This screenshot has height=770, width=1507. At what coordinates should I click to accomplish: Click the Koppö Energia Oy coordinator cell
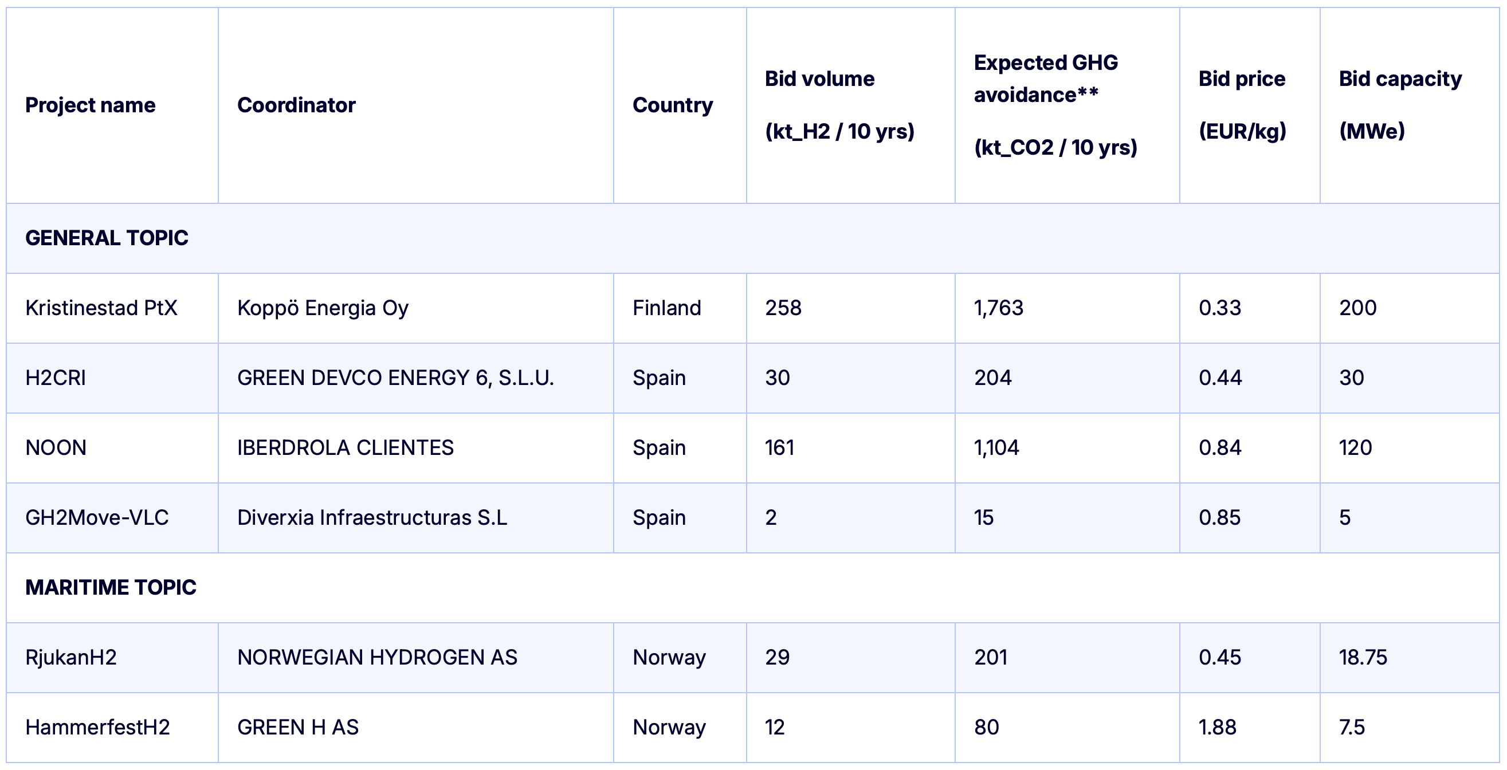323,308
